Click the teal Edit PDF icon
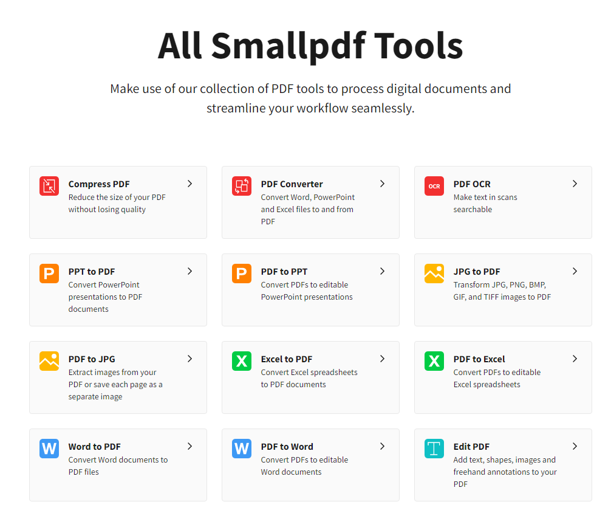This screenshot has width=611, height=513. click(434, 448)
